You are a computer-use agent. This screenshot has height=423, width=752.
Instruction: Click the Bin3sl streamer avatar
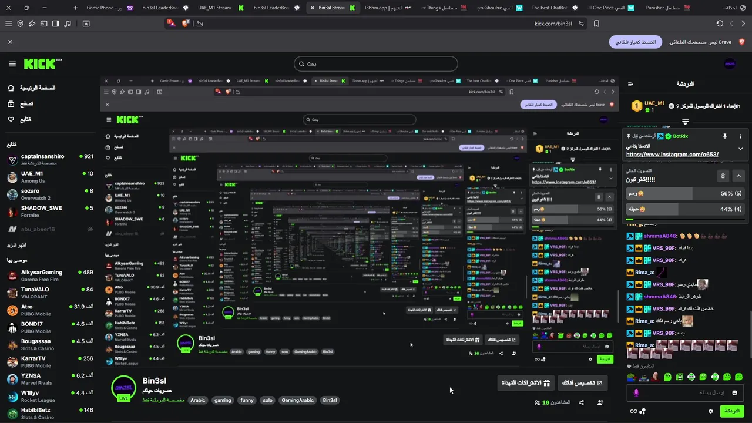[123, 388]
